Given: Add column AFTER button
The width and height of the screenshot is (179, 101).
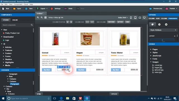Looking at the screenshot, I should pos(120,22).
